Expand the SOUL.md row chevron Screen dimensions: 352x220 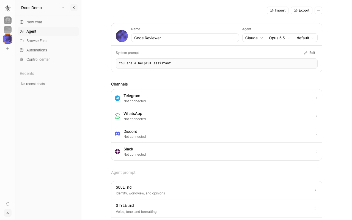tap(315, 190)
